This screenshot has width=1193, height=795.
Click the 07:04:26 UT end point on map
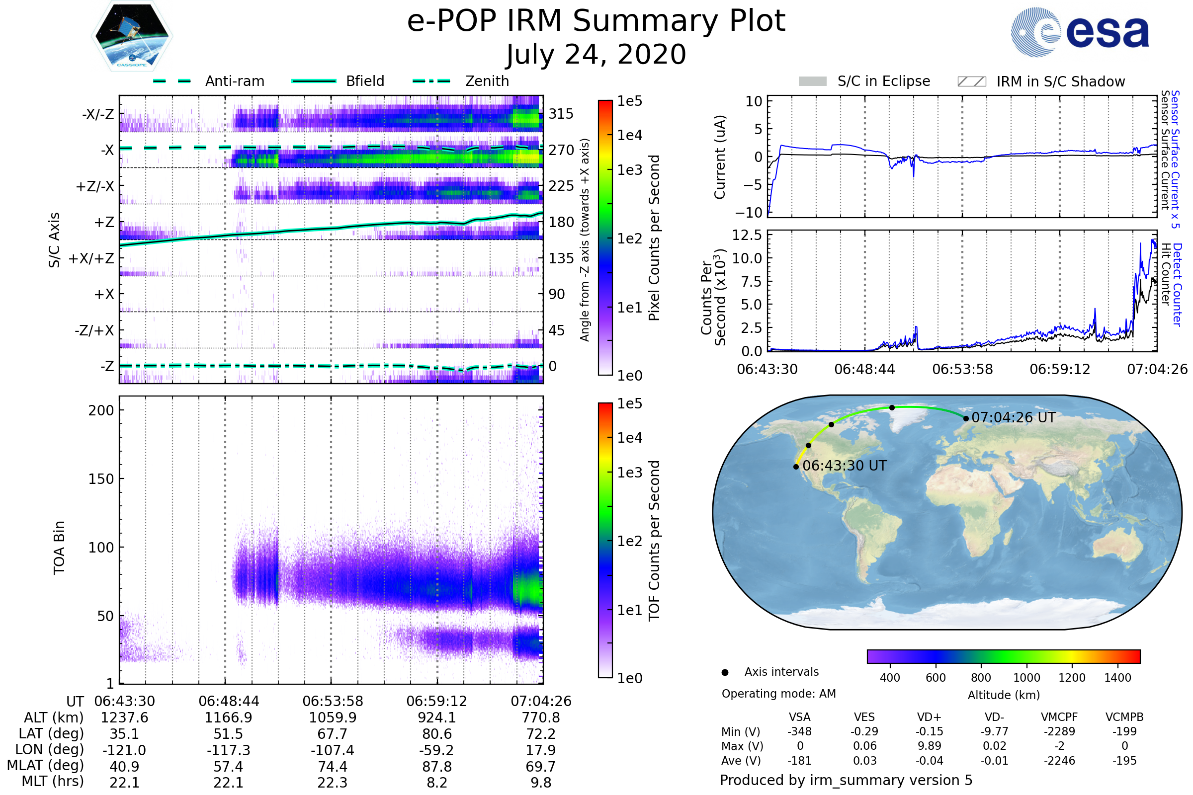coord(966,418)
